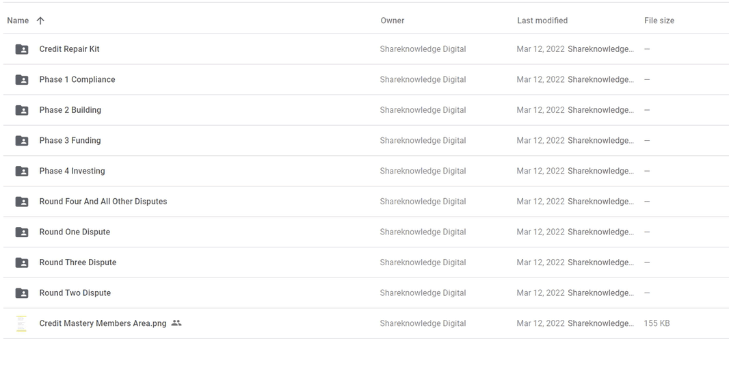Click the Round Three Dispute folder icon
729x380 pixels.
[22, 263]
